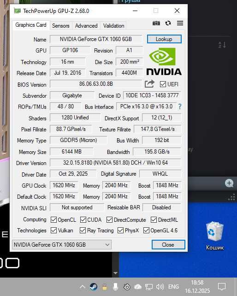Toggle the DirectML checkbox

pyautogui.click(x=154, y=219)
